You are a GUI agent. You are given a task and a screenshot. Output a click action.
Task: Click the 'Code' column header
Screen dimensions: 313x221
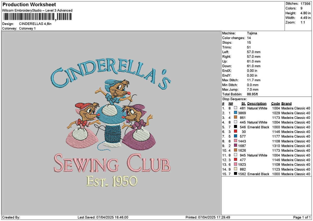pyautogui.click(x=275, y=104)
